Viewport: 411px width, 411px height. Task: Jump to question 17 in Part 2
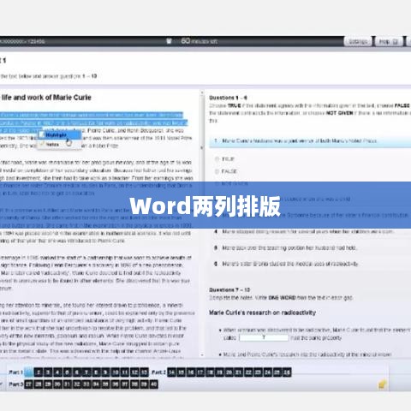coord(200,372)
